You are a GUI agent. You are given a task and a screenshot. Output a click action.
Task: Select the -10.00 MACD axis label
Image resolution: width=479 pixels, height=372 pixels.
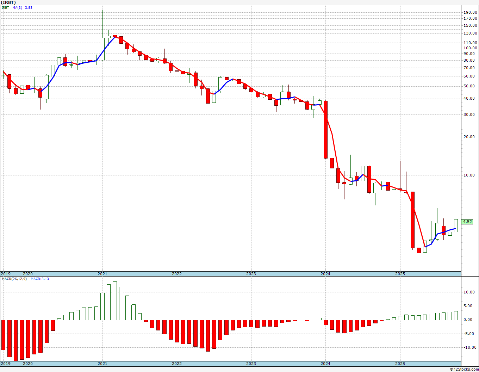[471, 347]
